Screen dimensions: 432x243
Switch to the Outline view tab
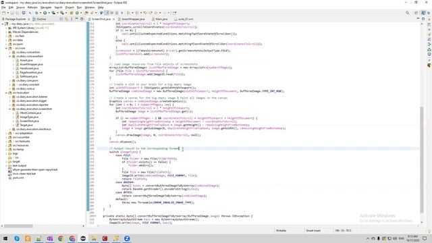[x=41, y=19]
